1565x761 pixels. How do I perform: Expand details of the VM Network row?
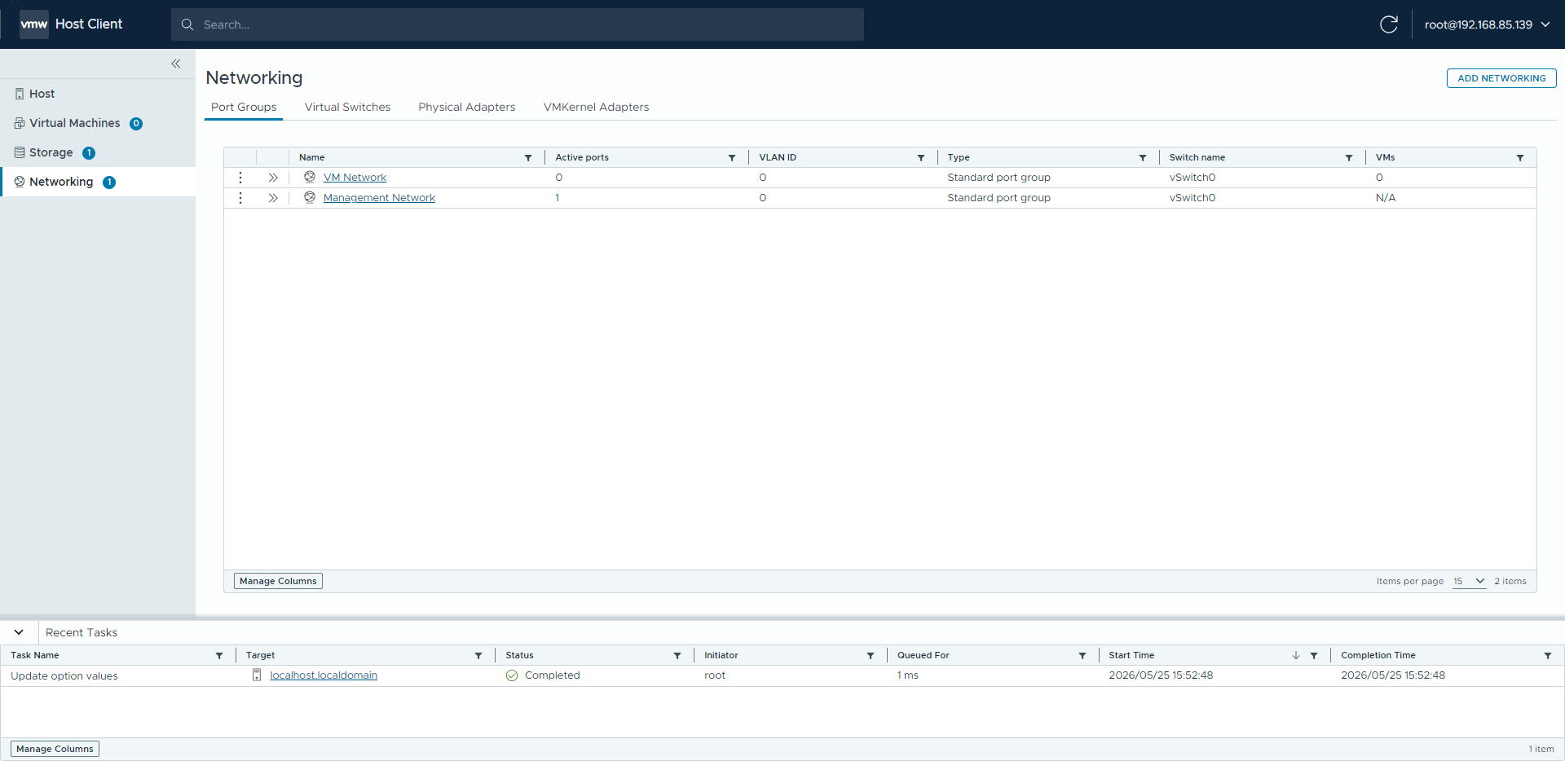click(x=273, y=178)
